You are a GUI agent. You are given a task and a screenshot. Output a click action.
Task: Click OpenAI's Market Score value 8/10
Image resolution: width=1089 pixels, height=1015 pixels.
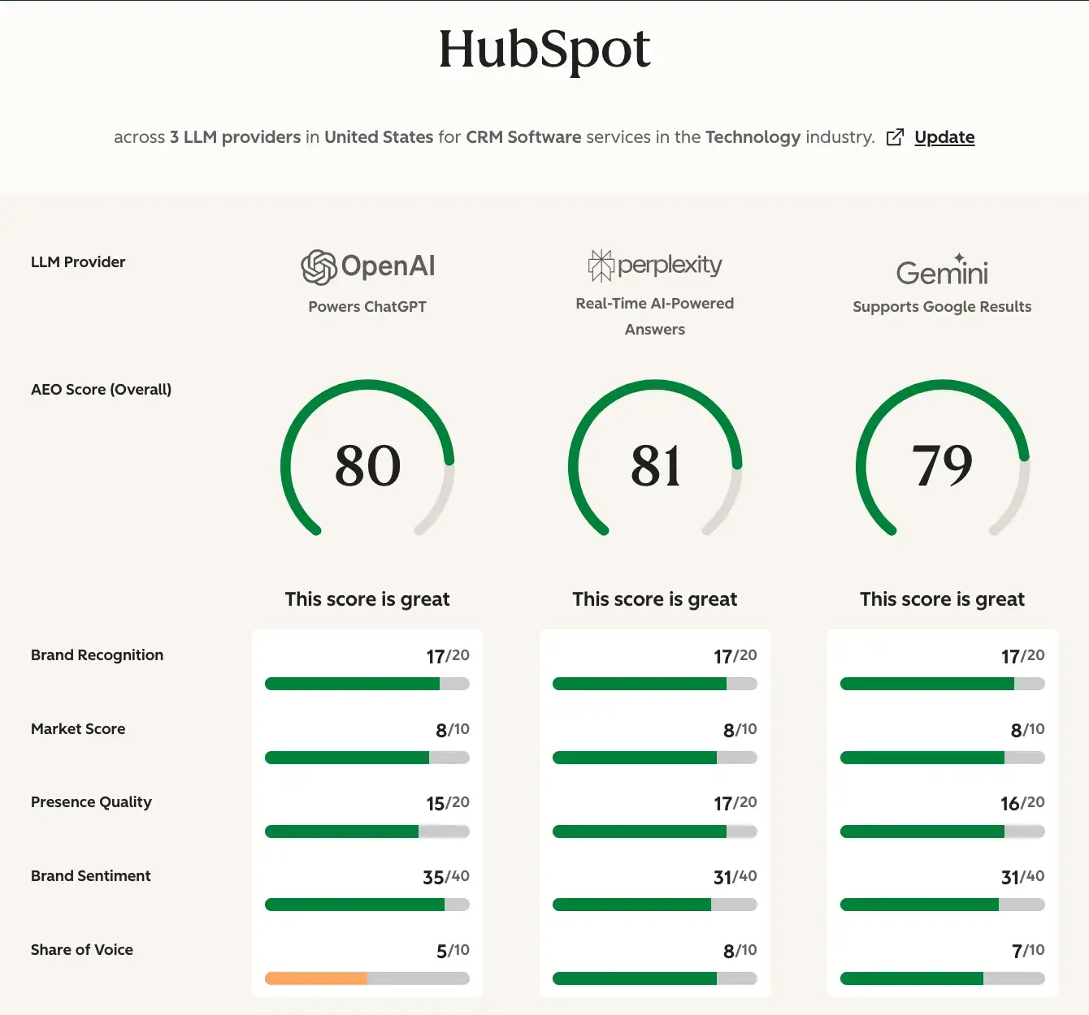pyautogui.click(x=446, y=729)
